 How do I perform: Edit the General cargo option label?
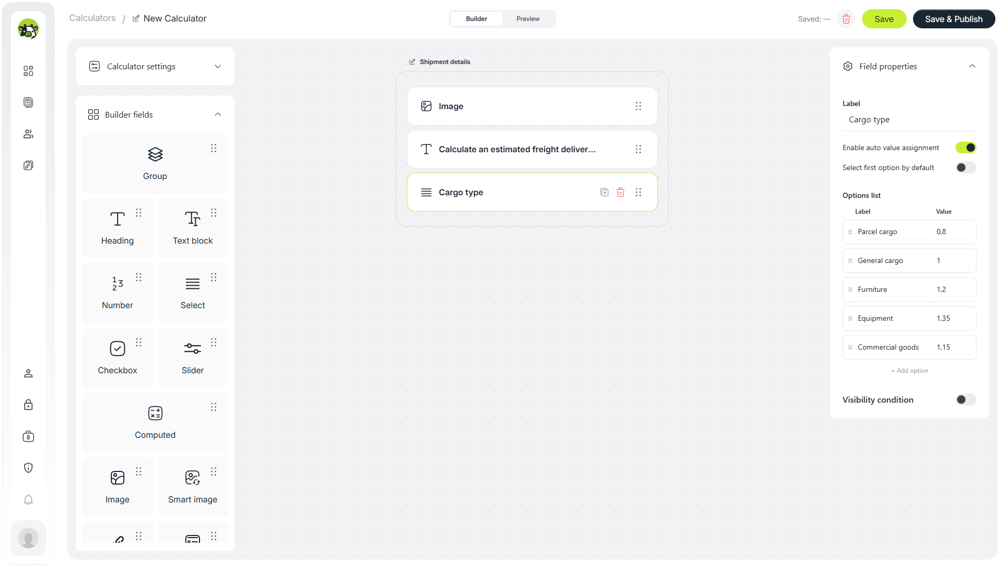pyautogui.click(x=891, y=260)
